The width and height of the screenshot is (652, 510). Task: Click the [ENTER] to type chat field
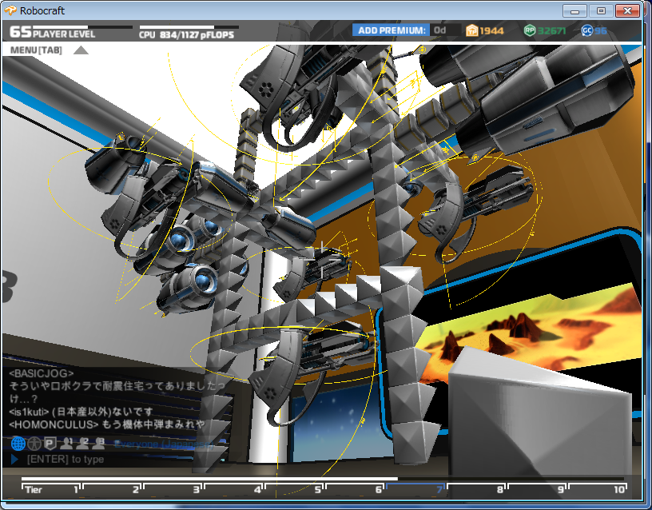66,460
